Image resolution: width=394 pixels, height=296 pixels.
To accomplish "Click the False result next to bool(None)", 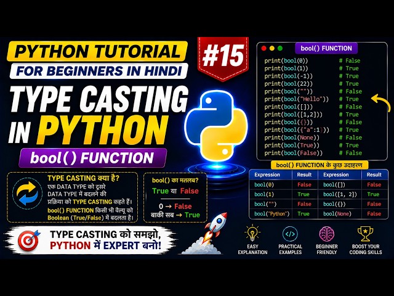I will [374, 214].
